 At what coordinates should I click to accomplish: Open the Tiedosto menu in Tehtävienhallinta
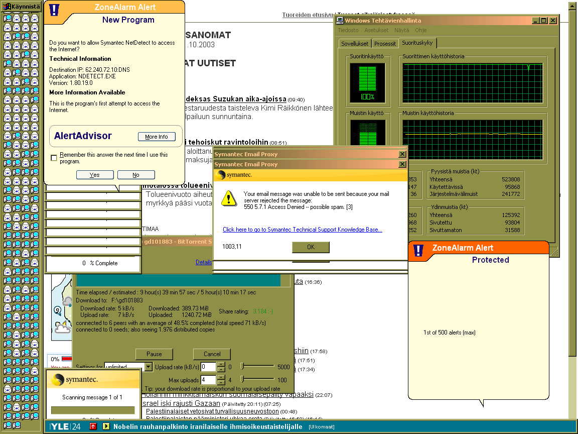[348, 30]
